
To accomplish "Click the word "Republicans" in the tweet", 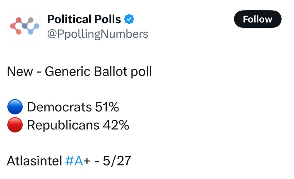I will [63, 126].
